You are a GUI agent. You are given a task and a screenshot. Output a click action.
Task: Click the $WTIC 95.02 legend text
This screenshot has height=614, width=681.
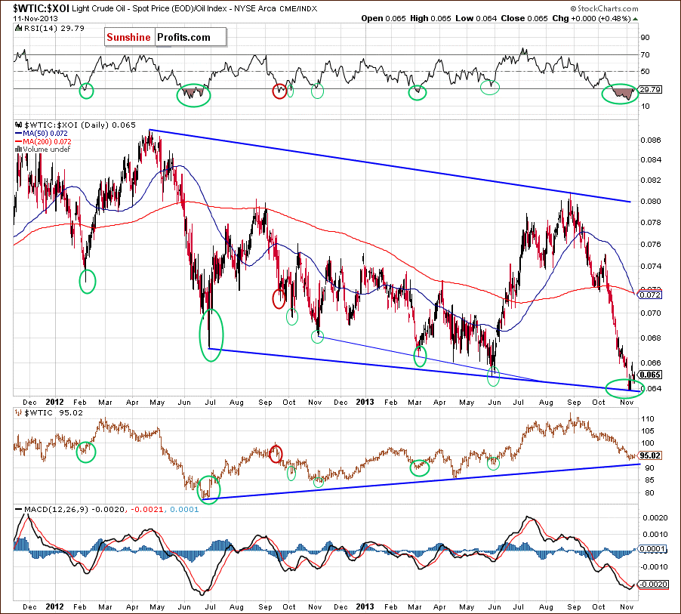click(x=54, y=413)
